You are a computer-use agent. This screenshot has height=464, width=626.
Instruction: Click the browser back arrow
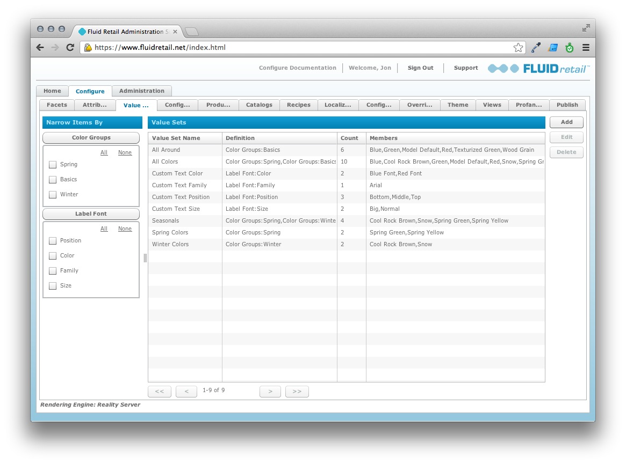tap(40, 47)
